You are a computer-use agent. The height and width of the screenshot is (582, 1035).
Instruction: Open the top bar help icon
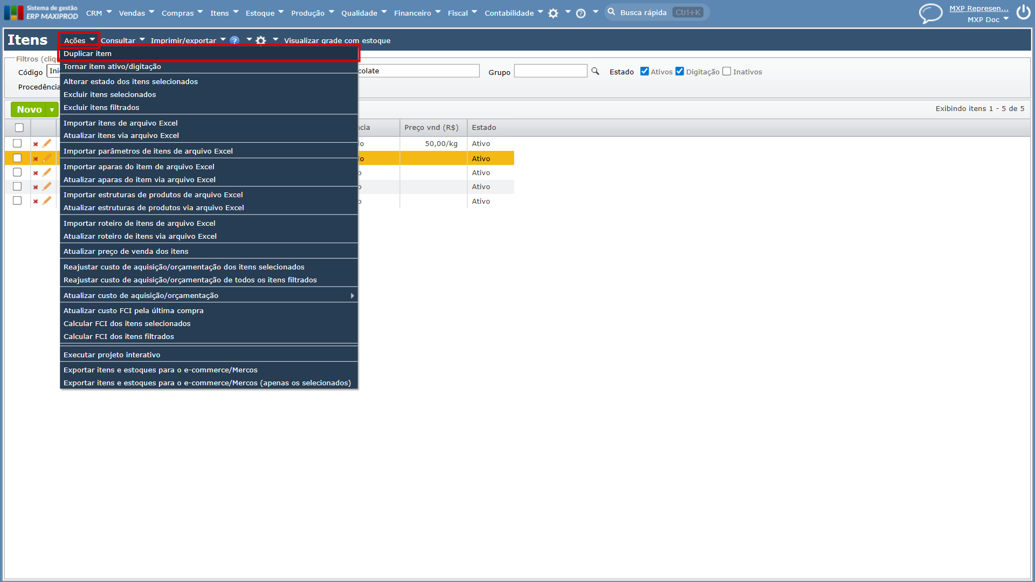coord(581,13)
